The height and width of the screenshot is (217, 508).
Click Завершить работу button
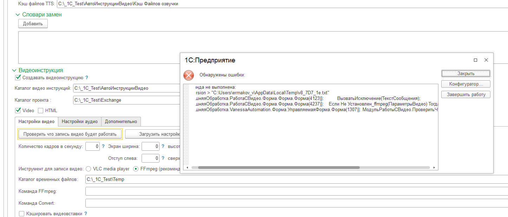[x=466, y=95]
